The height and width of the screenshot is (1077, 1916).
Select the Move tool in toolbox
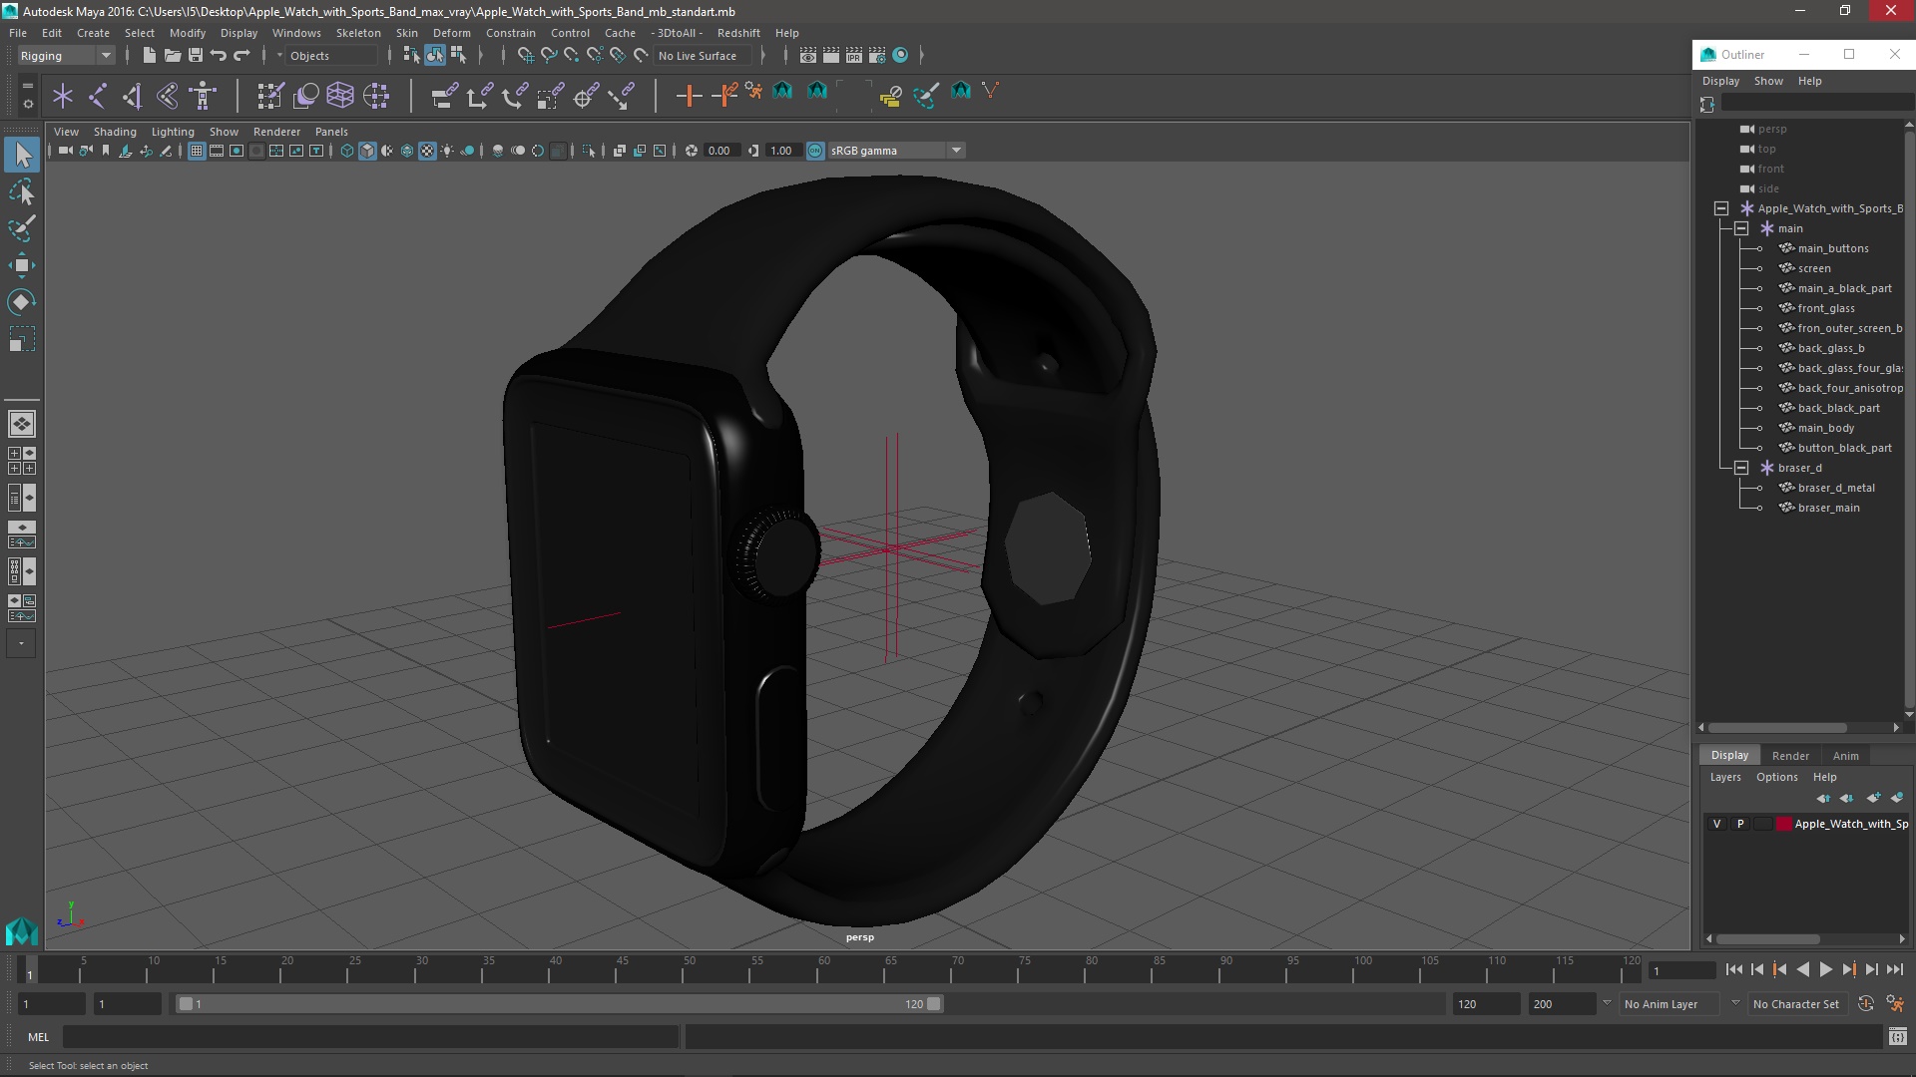[21, 265]
